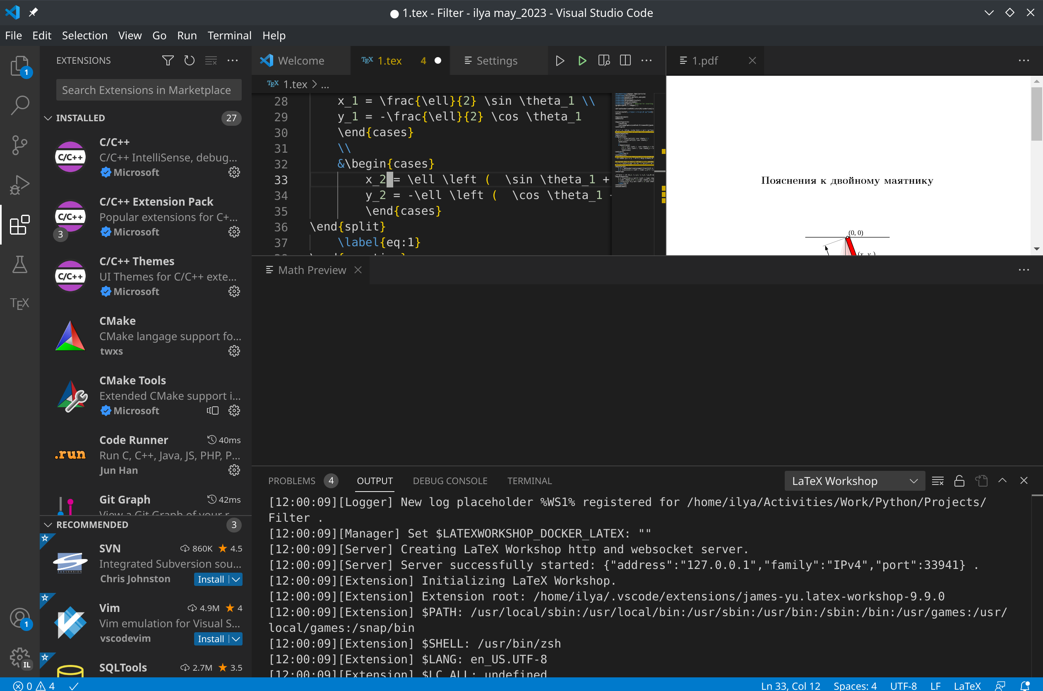
Task: Build the LaTeX project with the play icon
Action: click(582, 60)
